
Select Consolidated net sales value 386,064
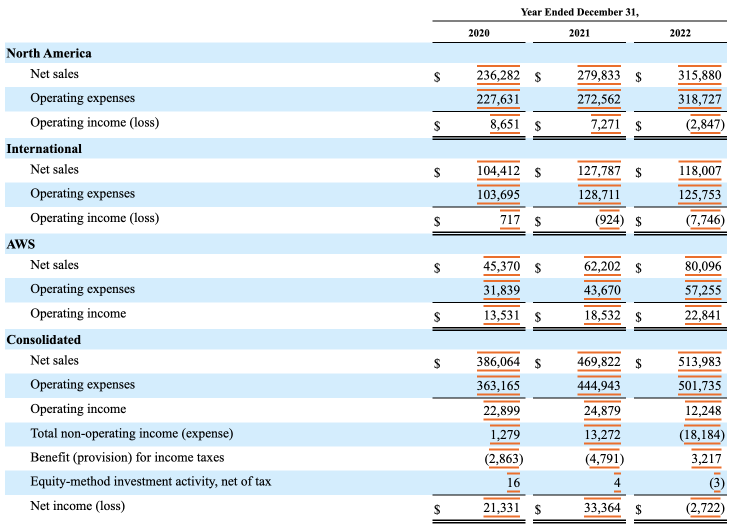498,362
